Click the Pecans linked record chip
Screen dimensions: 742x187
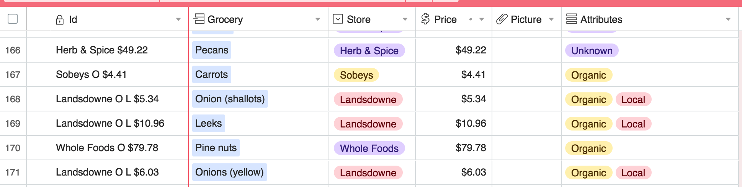click(212, 50)
